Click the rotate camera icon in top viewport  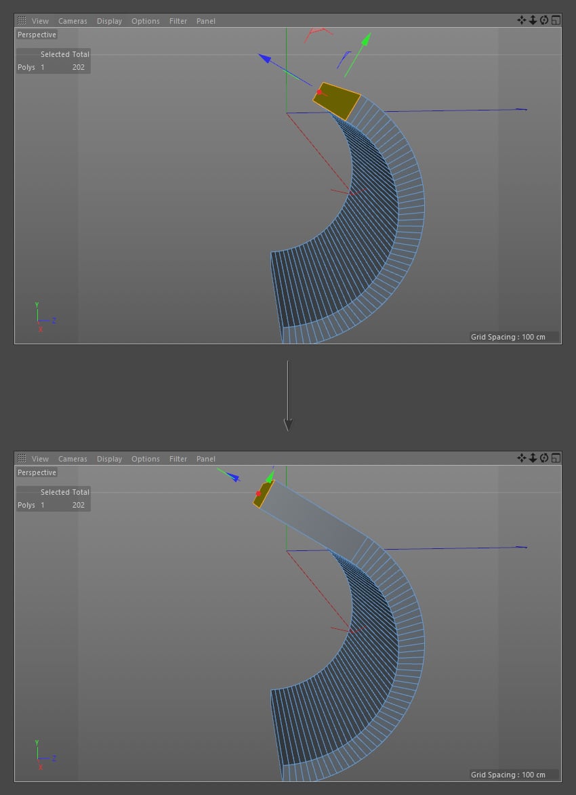544,20
